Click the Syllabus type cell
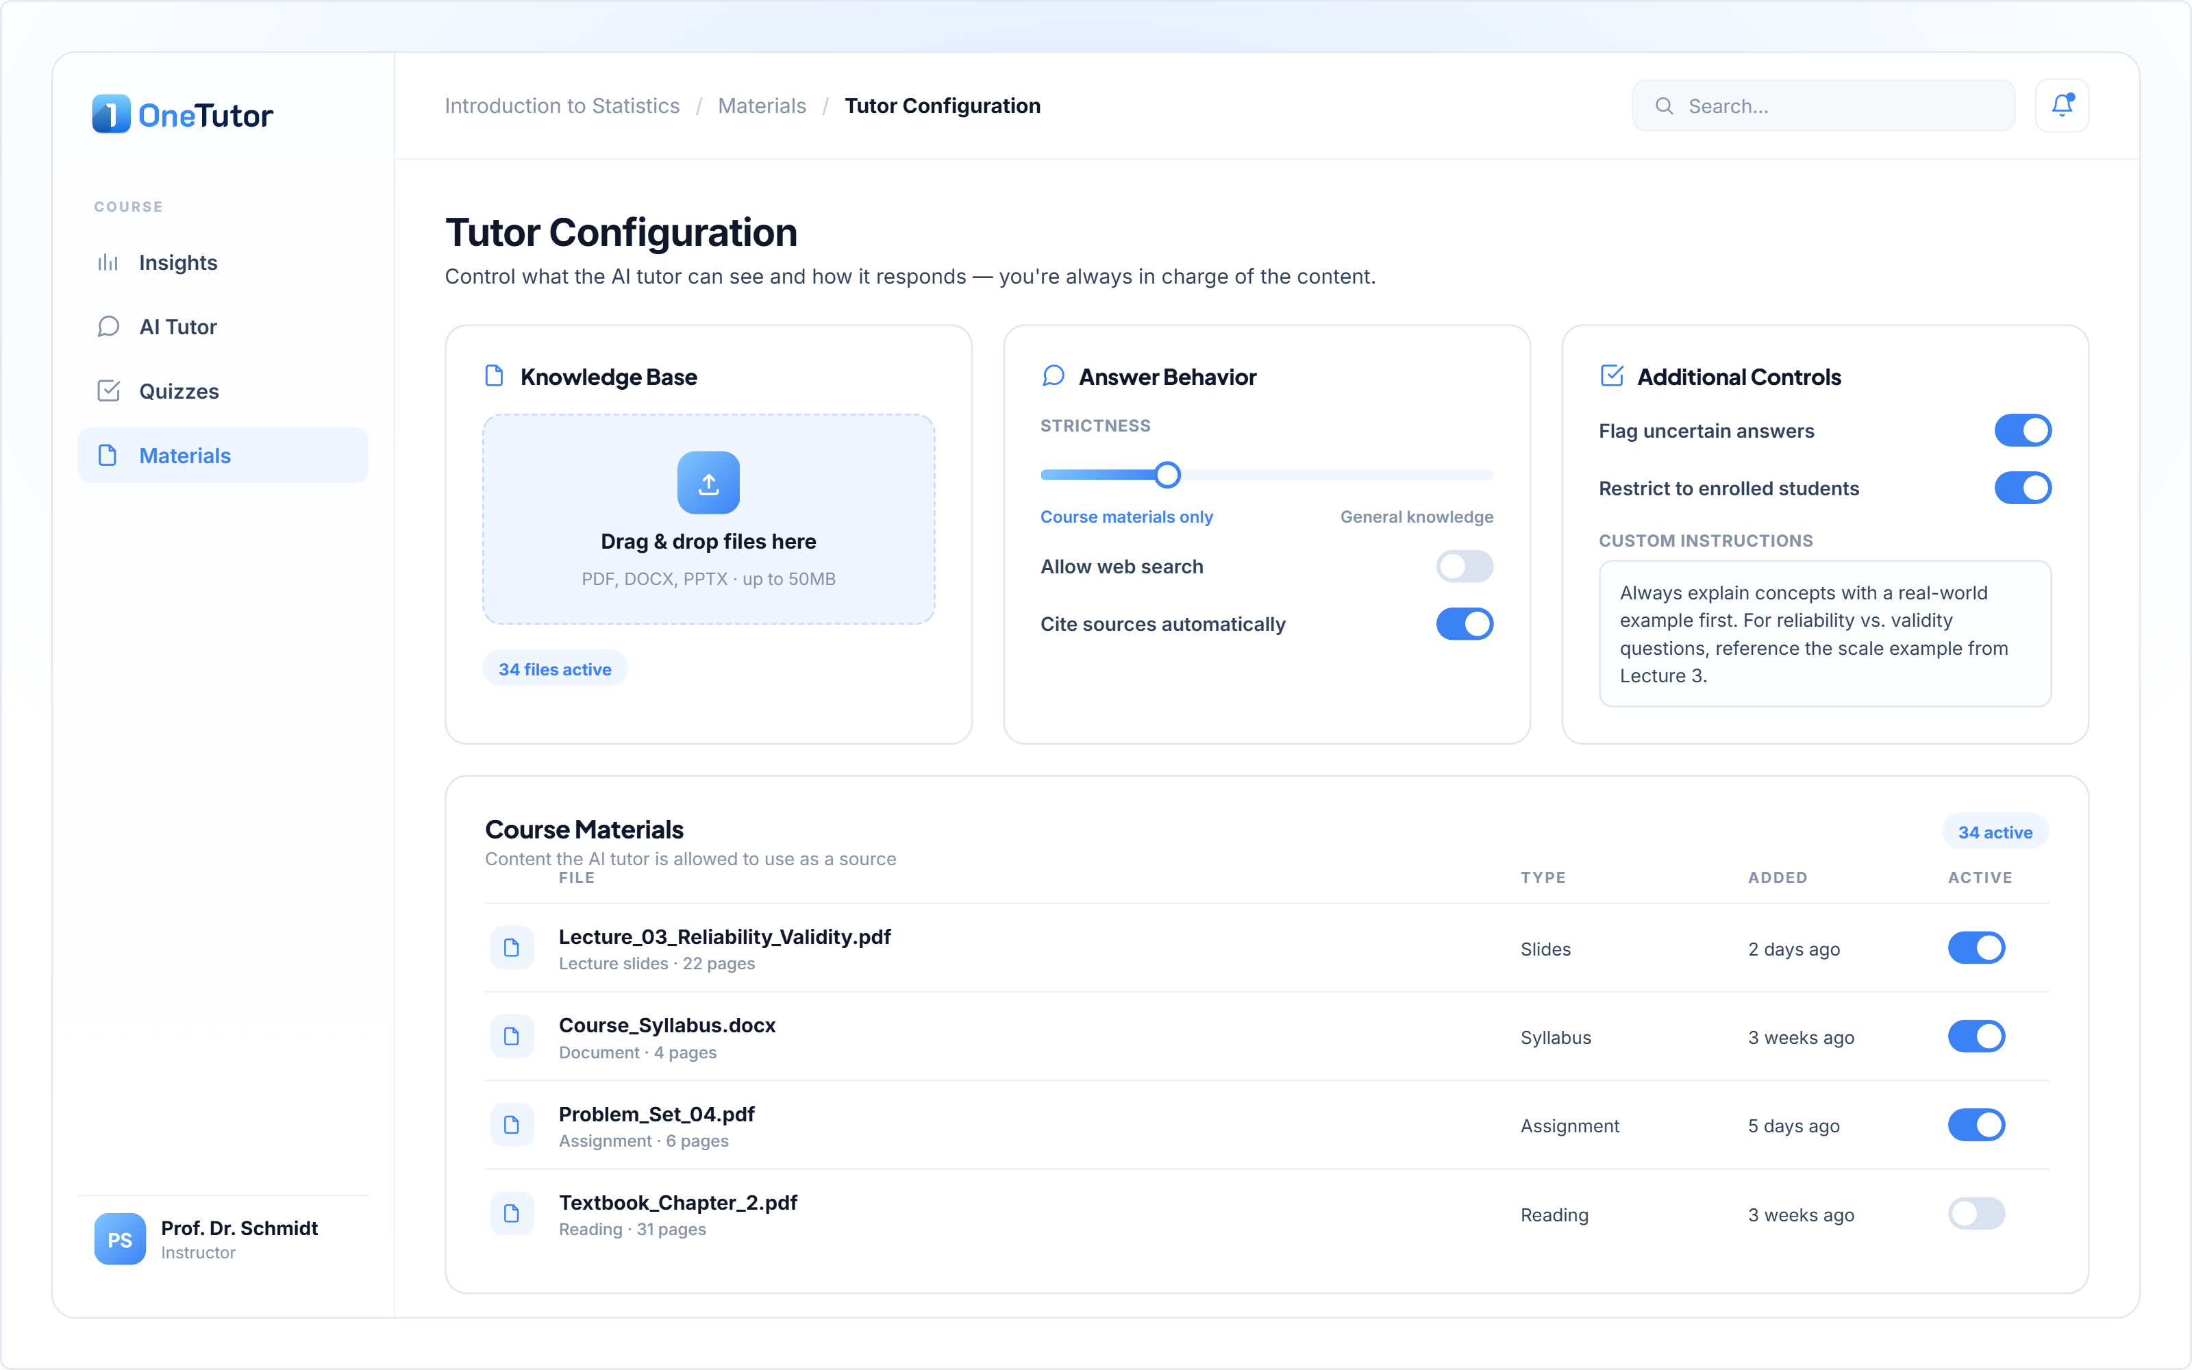 coord(1555,1038)
